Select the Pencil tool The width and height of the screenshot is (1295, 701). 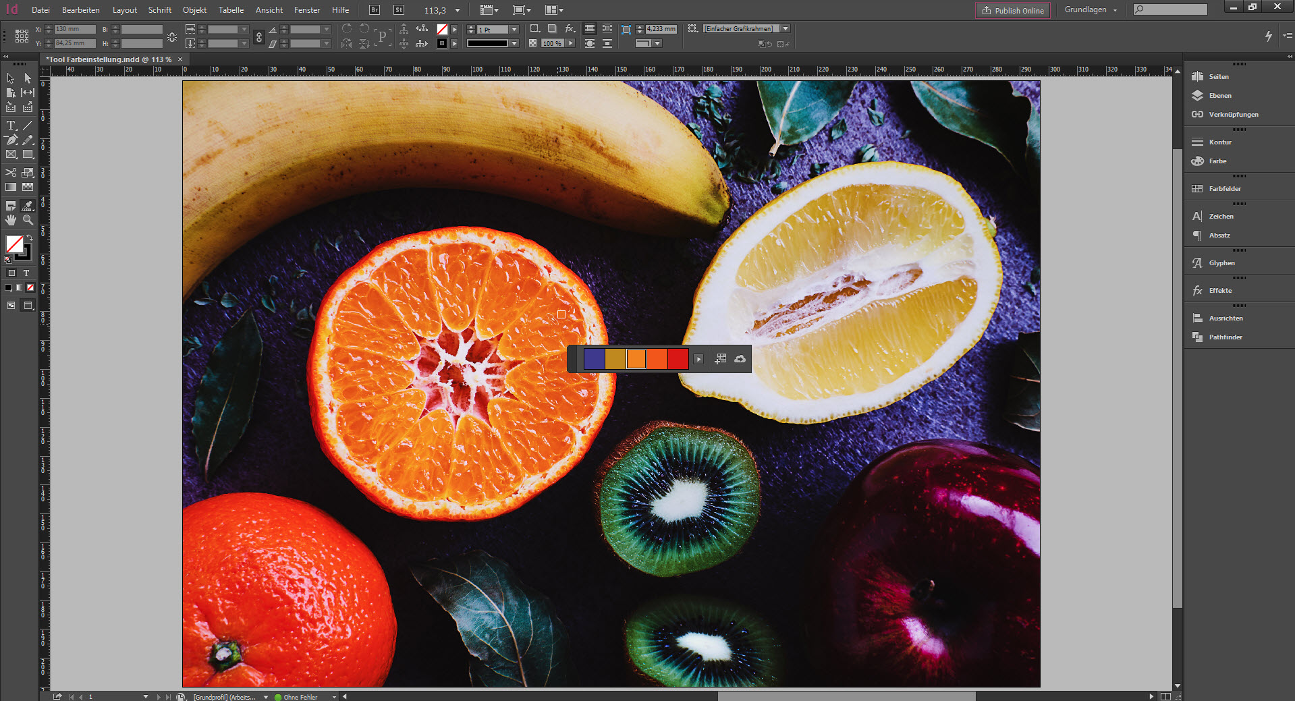click(x=28, y=140)
